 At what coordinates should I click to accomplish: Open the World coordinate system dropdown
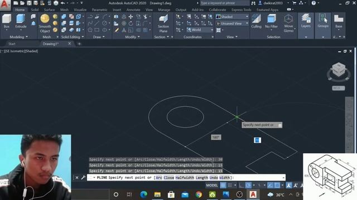[x=200, y=29]
